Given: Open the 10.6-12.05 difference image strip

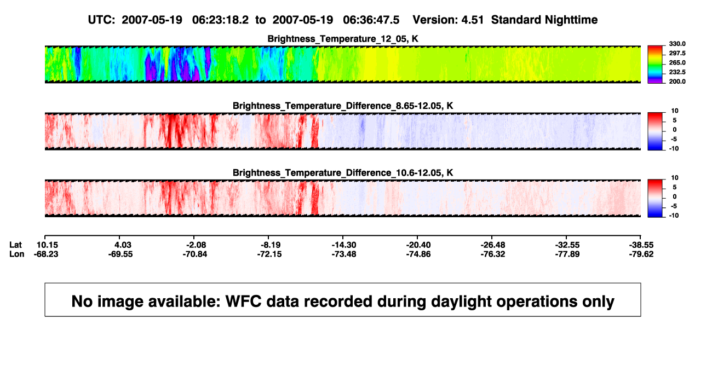Looking at the screenshot, I should click(343, 198).
